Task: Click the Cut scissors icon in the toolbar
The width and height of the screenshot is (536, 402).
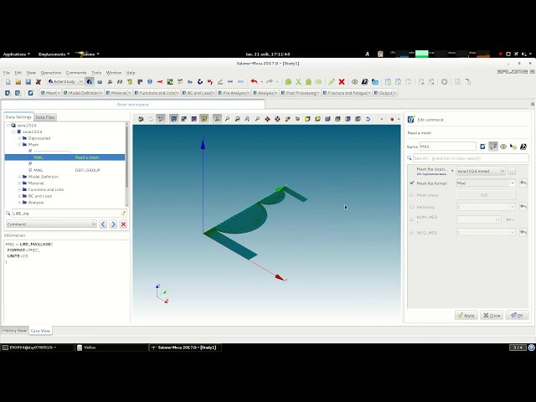Action: (298, 82)
